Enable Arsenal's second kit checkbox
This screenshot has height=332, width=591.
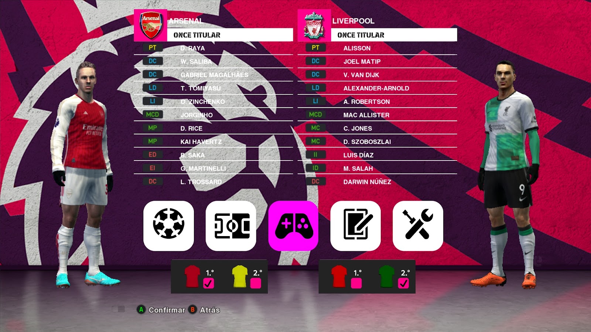256,283
